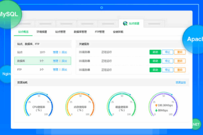
Task: Click the 10个 site count
Action: coord(43,52)
